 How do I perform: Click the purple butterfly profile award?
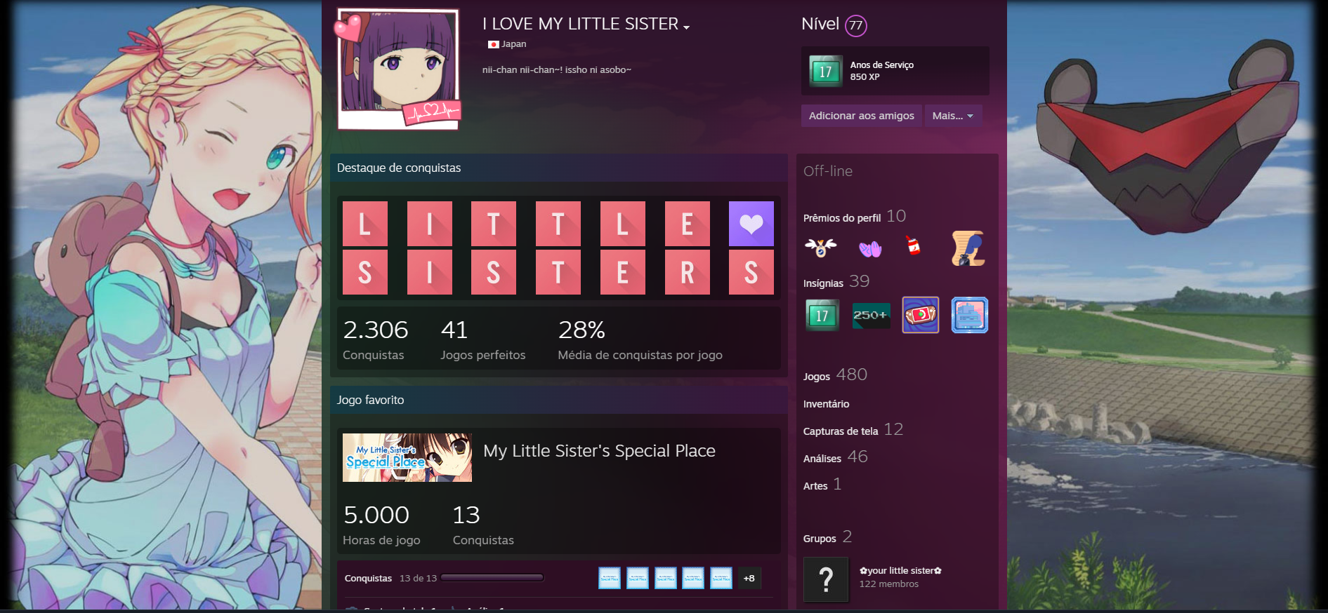(x=870, y=248)
